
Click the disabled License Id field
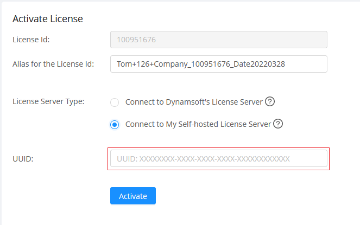(218, 40)
